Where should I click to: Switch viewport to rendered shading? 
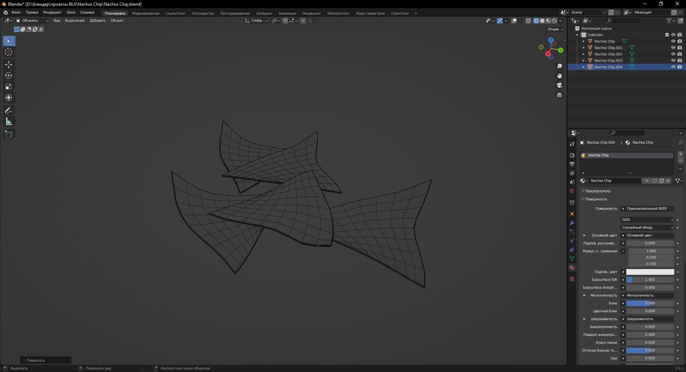click(x=554, y=21)
